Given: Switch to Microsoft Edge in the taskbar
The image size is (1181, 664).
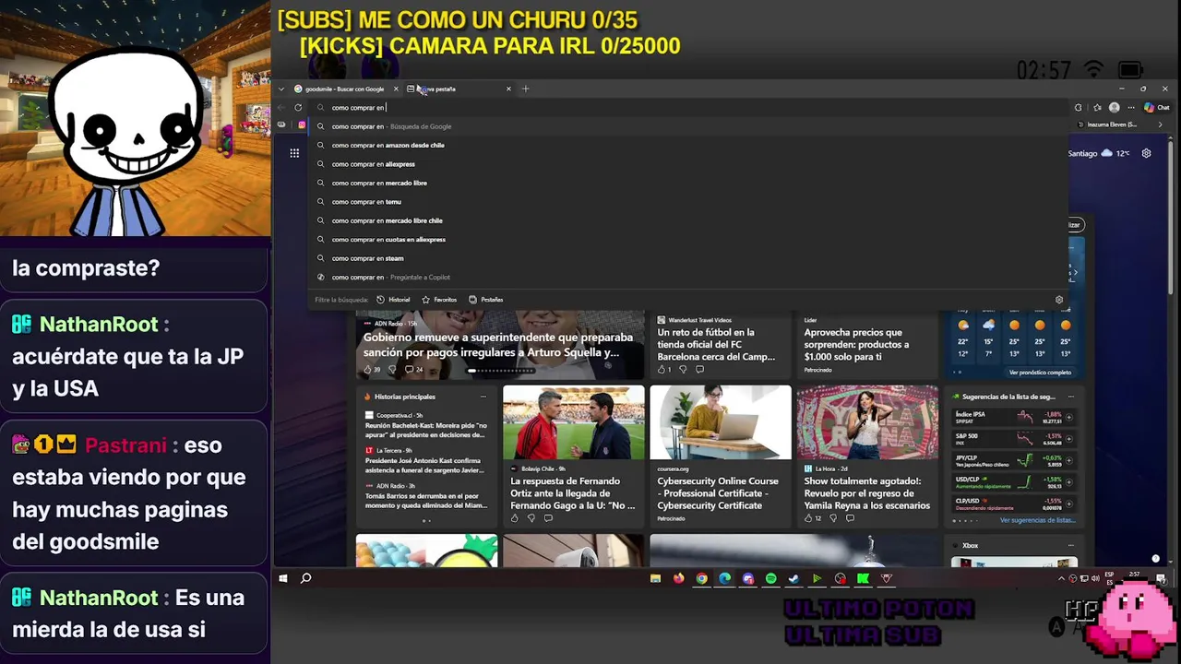Looking at the screenshot, I should click(x=725, y=578).
